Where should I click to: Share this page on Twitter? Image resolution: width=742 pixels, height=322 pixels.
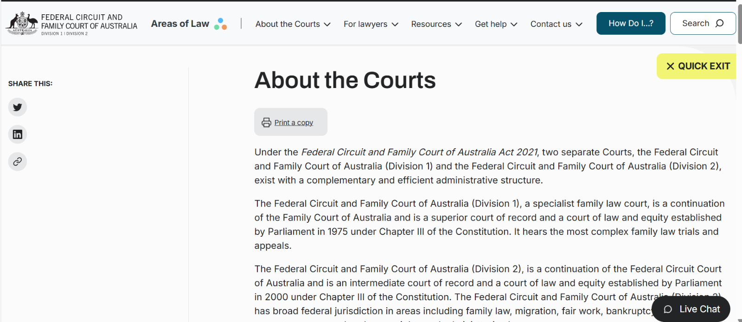point(18,107)
